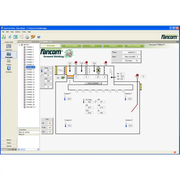Viewport: 180px width, 180px height.
Task: Click the green fan icon in air duct
Action: pos(99,70)
